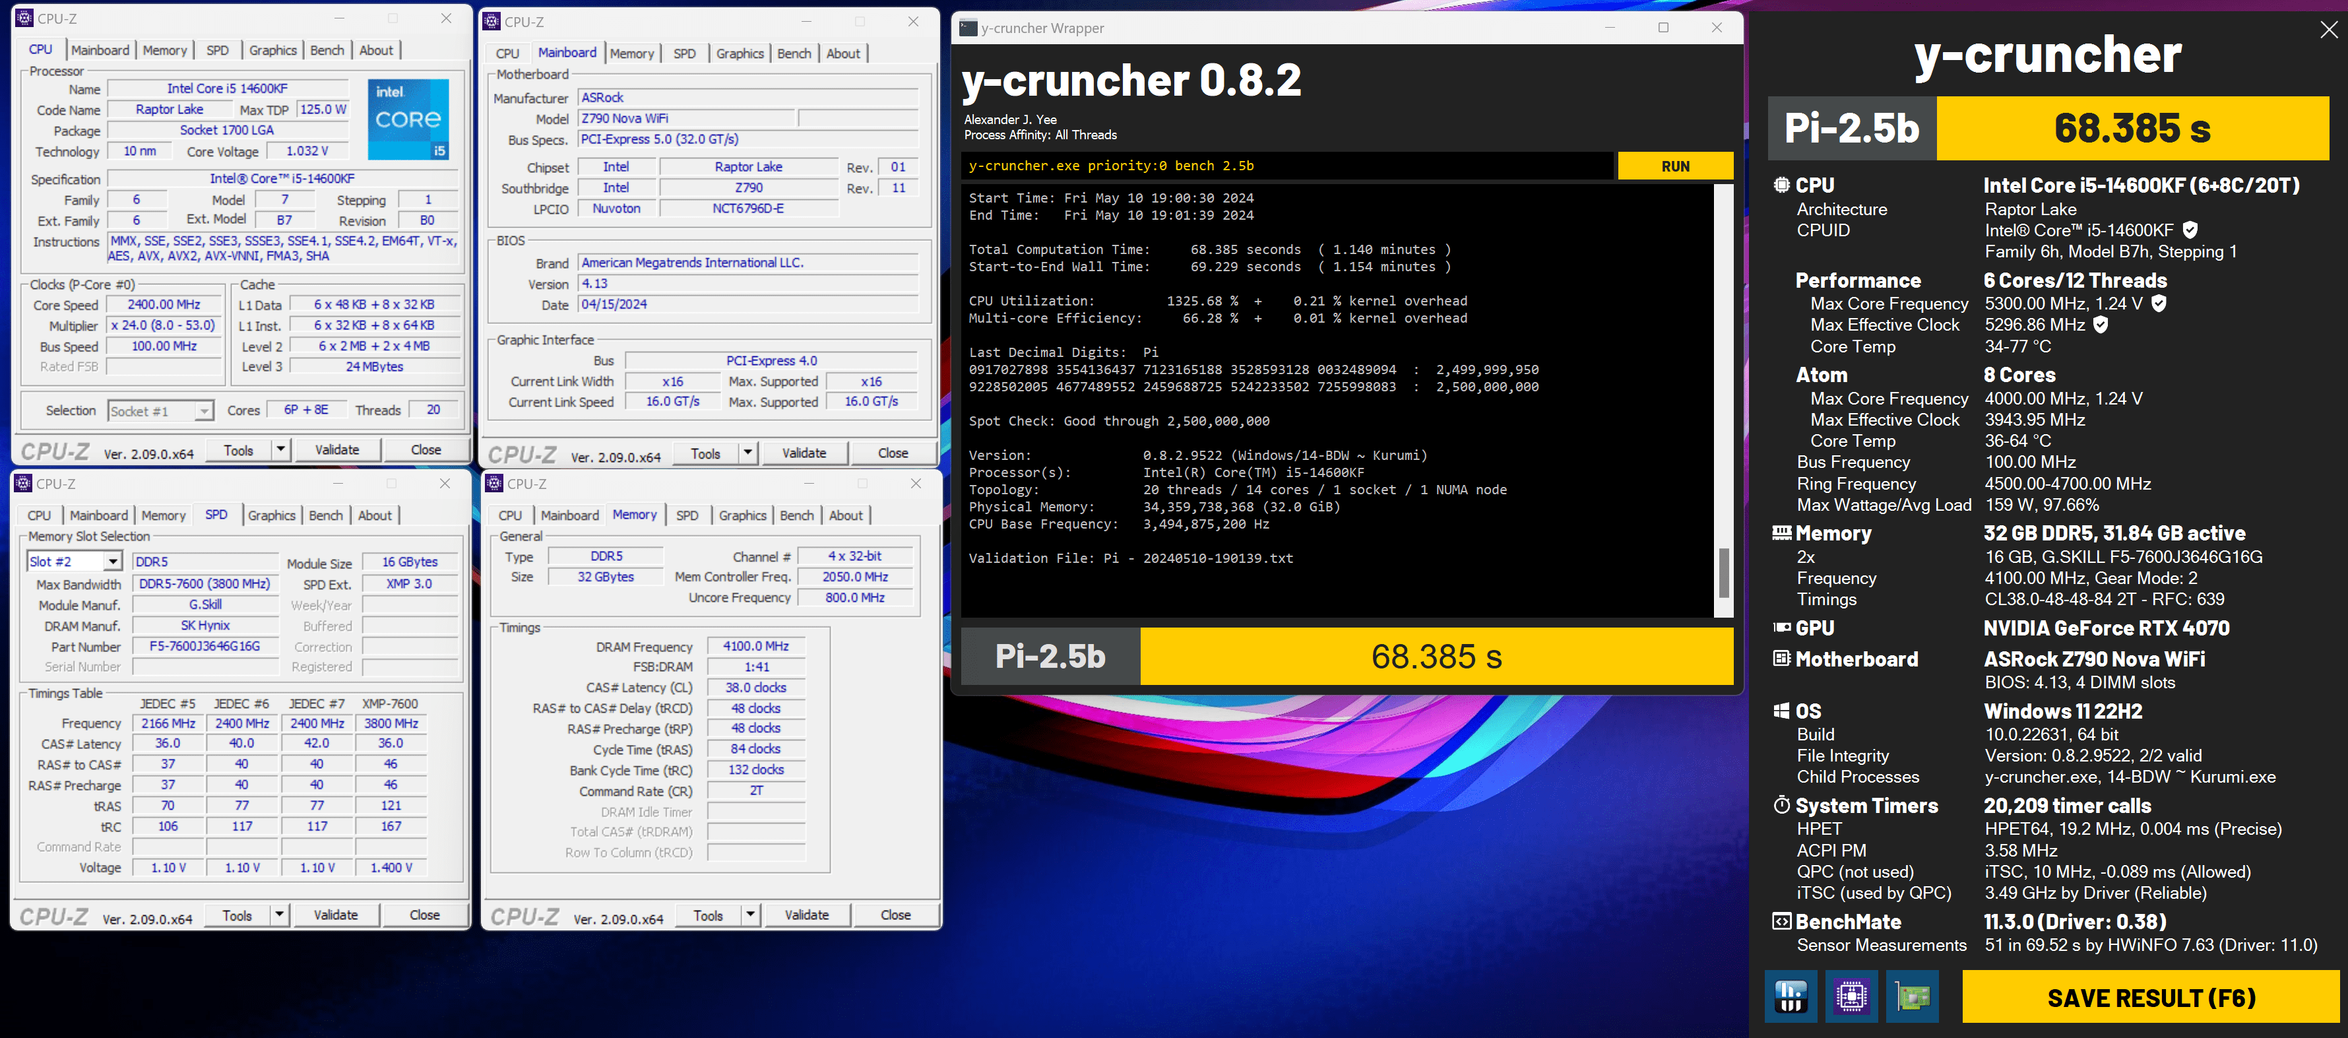Click y-cruncher Wrapper title bar icon
Viewport: 2348px width, 1038px height.
click(968, 27)
